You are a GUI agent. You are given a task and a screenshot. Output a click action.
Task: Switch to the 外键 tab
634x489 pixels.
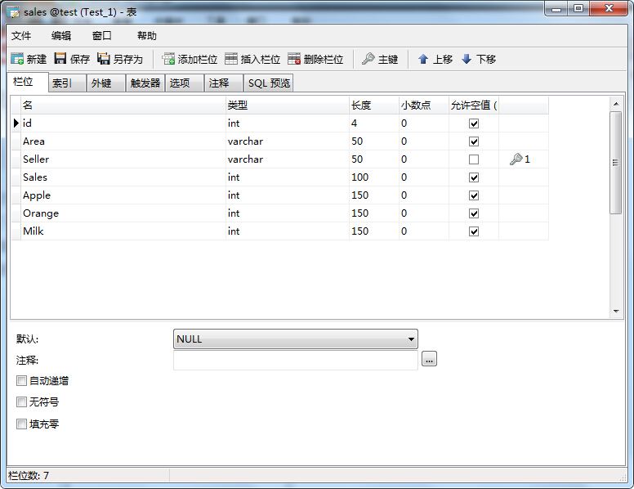[x=106, y=83]
